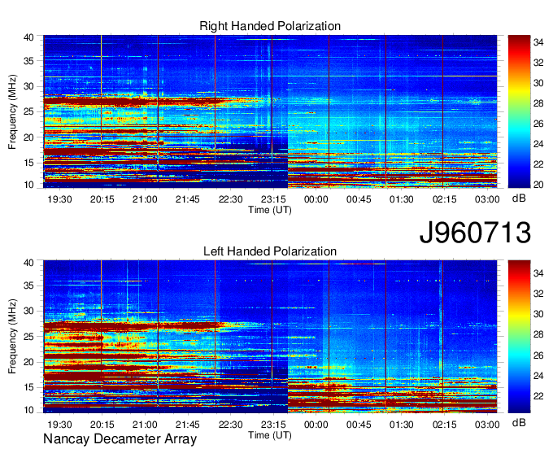
Task: Click the 23:15 time tick under Left Handed plot
Action: click(x=273, y=425)
